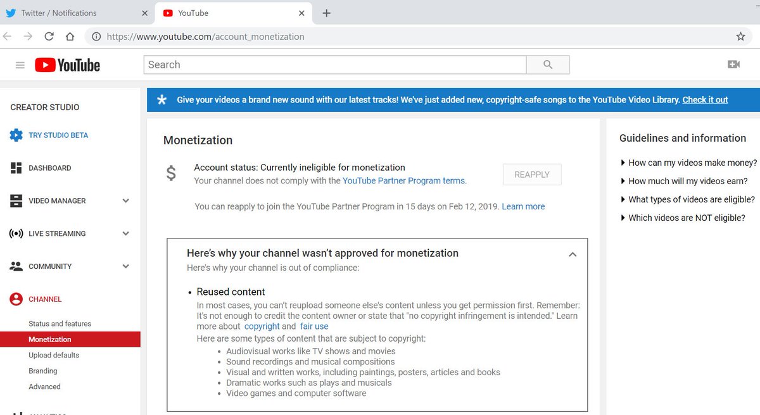Open the upload video camera icon
This screenshot has height=415, width=760.
pos(734,65)
